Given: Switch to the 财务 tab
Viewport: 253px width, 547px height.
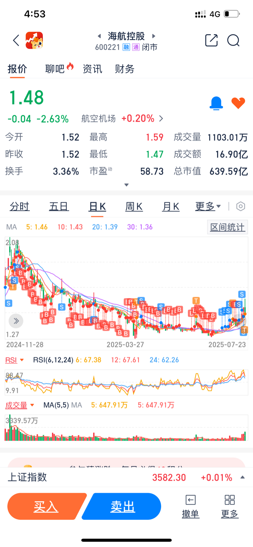Looking at the screenshot, I should pyautogui.click(x=125, y=69).
